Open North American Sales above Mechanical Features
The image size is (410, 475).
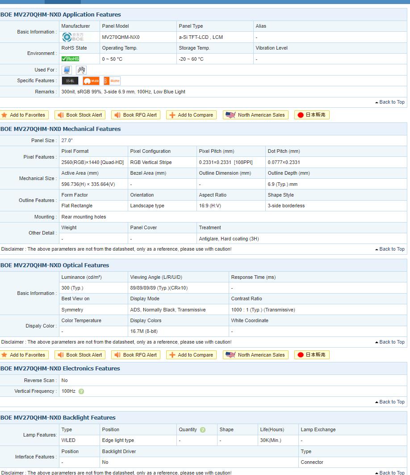tap(255, 115)
